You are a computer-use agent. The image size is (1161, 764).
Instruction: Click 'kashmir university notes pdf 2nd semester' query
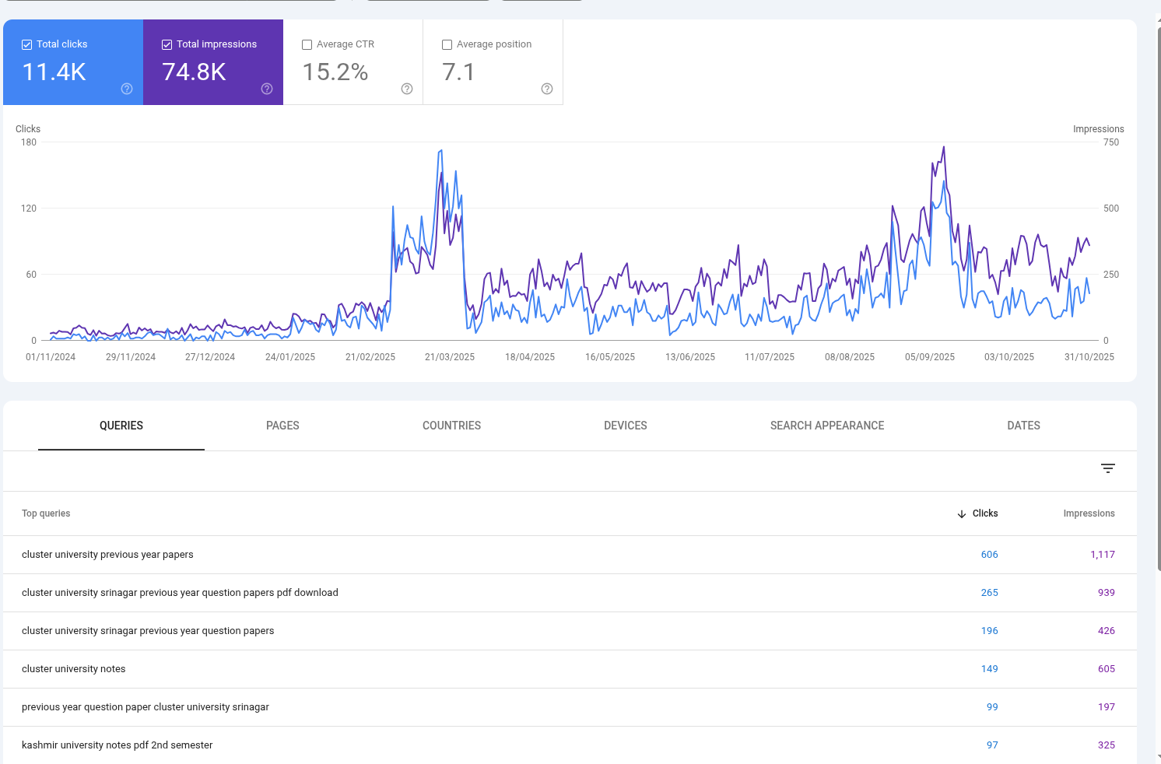point(117,745)
